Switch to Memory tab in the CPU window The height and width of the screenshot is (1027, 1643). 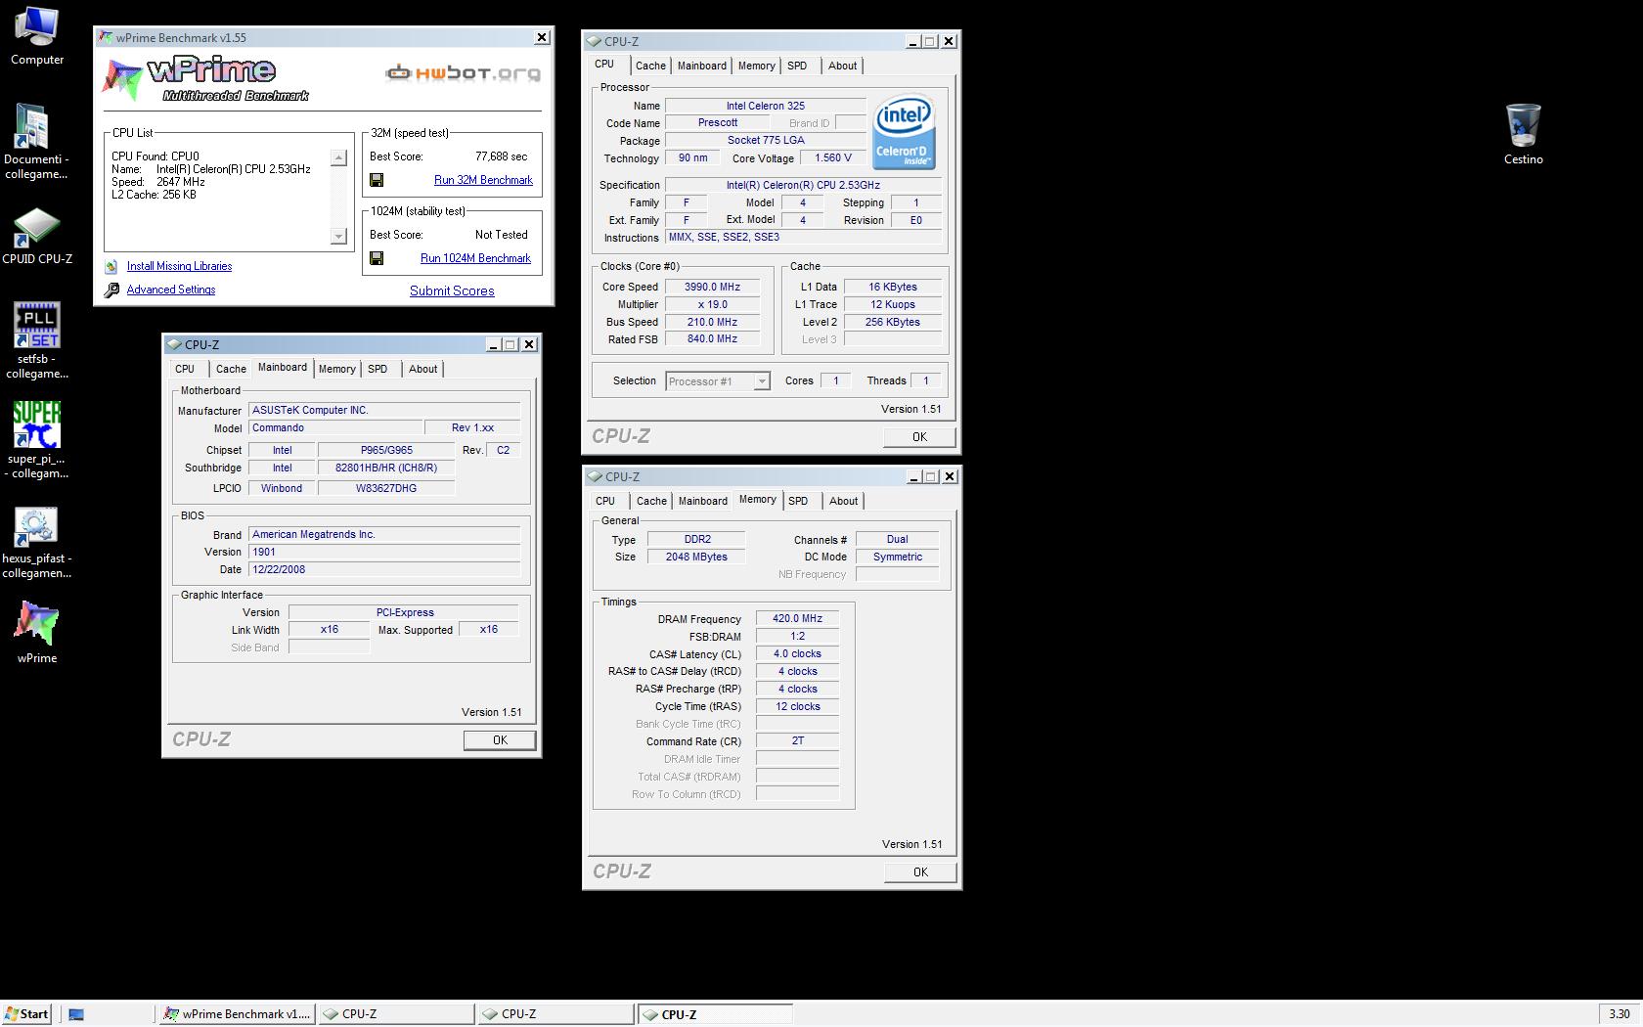tap(756, 66)
